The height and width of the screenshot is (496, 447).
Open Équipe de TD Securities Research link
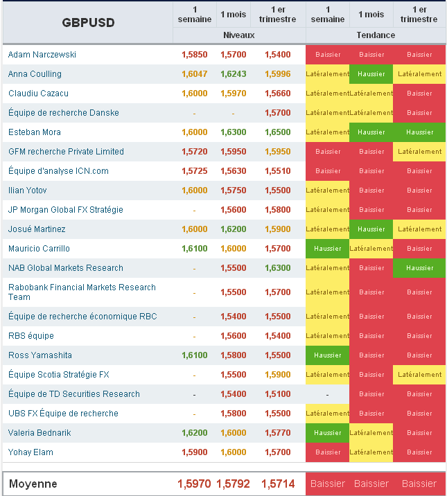tap(74, 394)
